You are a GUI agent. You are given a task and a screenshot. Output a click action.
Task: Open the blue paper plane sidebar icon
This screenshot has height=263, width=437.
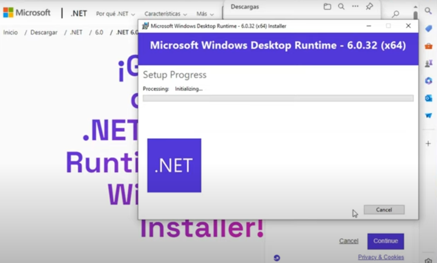pos(428,115)
